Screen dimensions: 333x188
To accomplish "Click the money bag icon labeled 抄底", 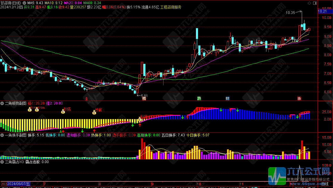I will (x=63, y=111).
